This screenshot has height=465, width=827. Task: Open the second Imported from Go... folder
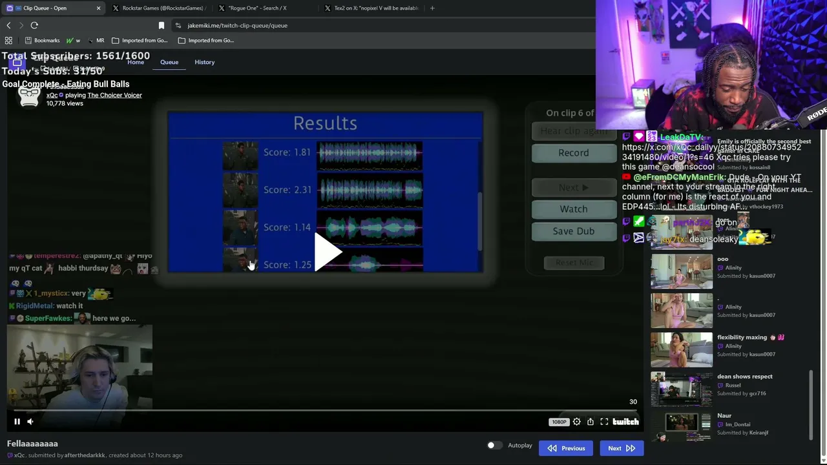(x=206, y=40)
